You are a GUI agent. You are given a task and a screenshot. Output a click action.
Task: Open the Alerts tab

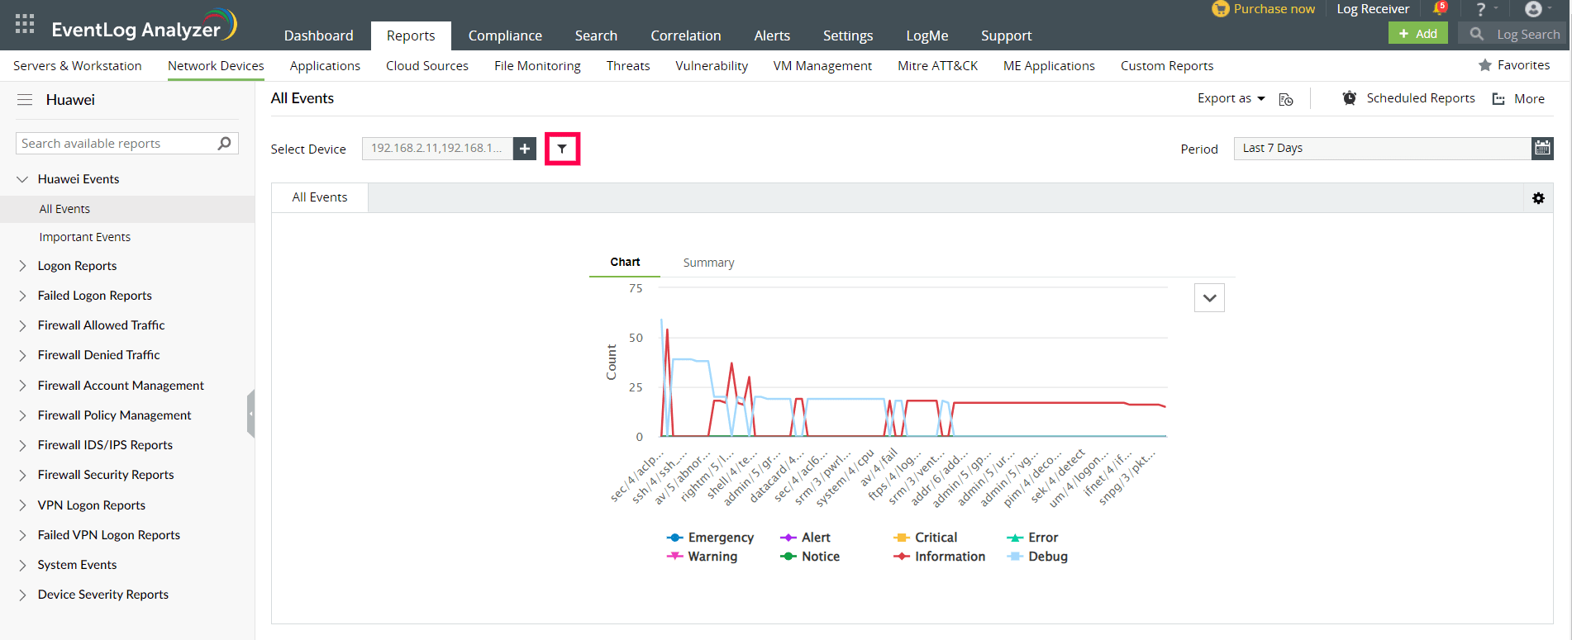[x=772, y=36]
